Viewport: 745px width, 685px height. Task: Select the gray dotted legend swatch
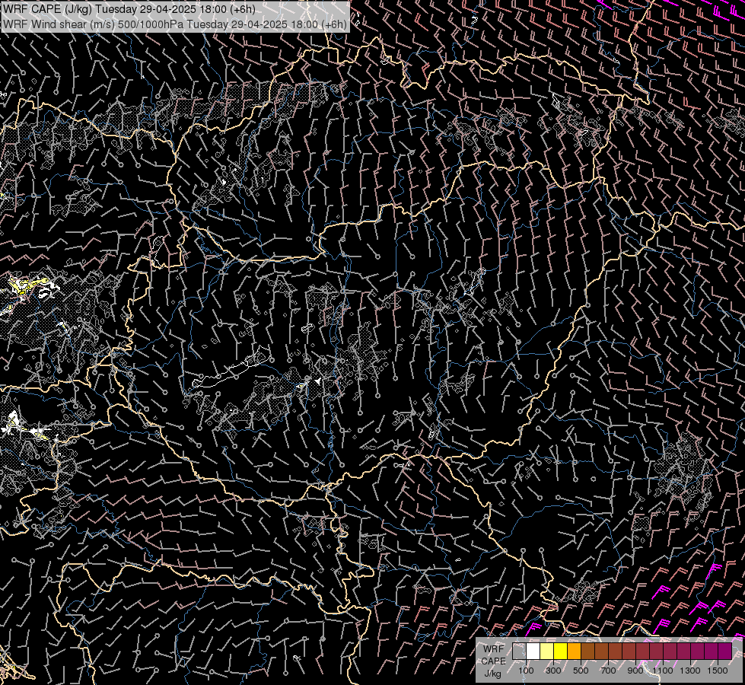tap(519, 652)
